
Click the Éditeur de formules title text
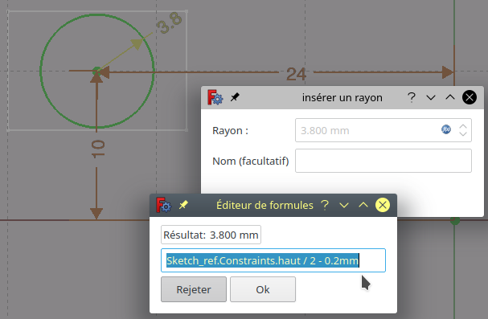[265, 205]
